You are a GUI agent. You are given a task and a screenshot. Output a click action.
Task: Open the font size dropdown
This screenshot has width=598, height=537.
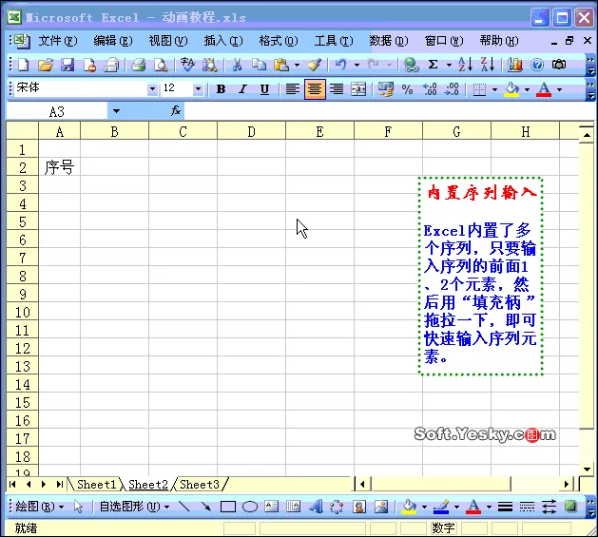198,88
